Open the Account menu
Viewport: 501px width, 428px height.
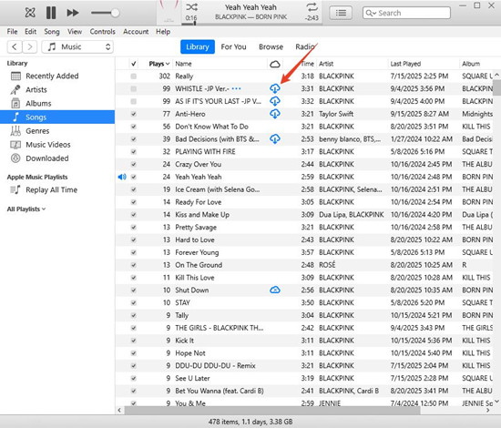coord(136,32)
